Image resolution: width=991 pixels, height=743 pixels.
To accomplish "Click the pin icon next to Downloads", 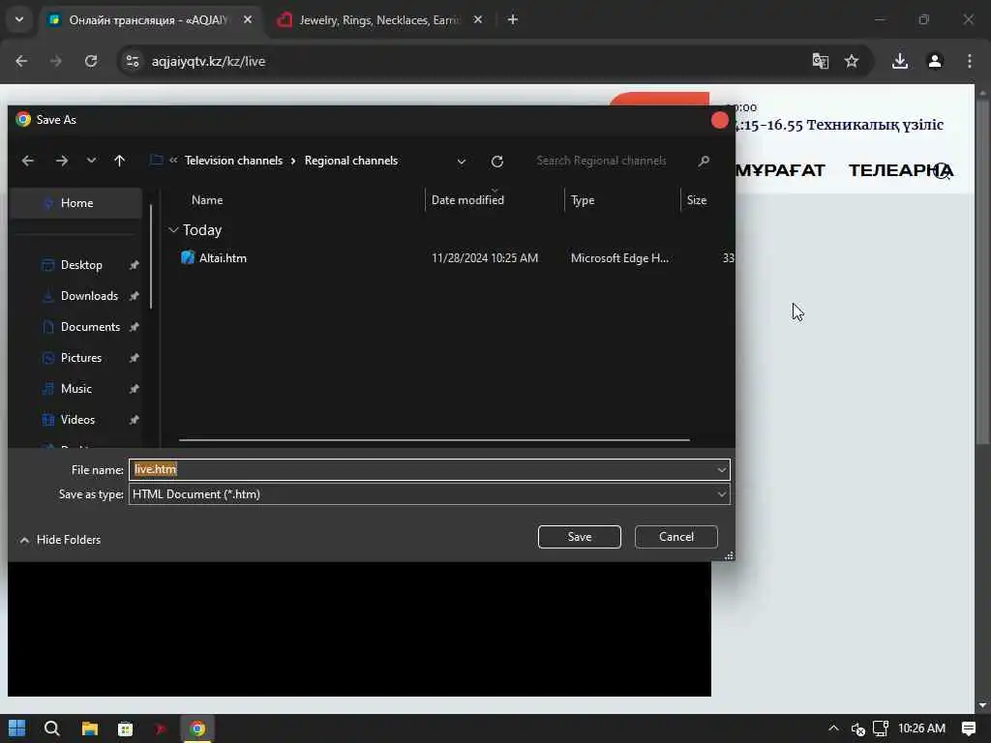I will (134, 296).
